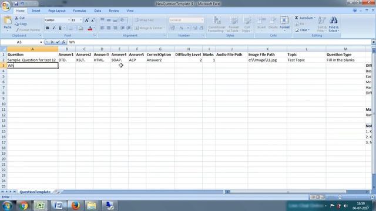Select column A header

coord(32,49)
